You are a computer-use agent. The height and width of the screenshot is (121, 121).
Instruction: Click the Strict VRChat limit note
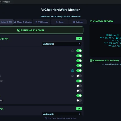[x=113, y=64]
